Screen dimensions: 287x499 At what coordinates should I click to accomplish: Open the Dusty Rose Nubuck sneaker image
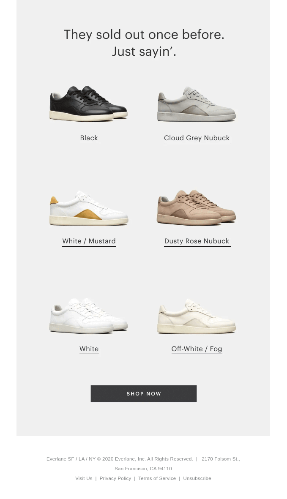[197, 207]
